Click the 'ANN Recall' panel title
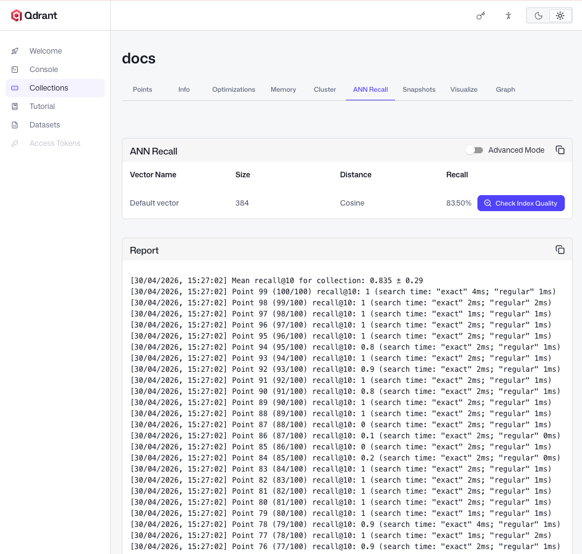The image size is (582, 554). (x=154, y=151)
